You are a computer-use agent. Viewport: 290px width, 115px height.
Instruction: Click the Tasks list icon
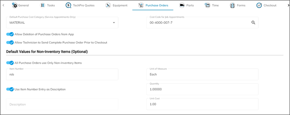(42, 5)
